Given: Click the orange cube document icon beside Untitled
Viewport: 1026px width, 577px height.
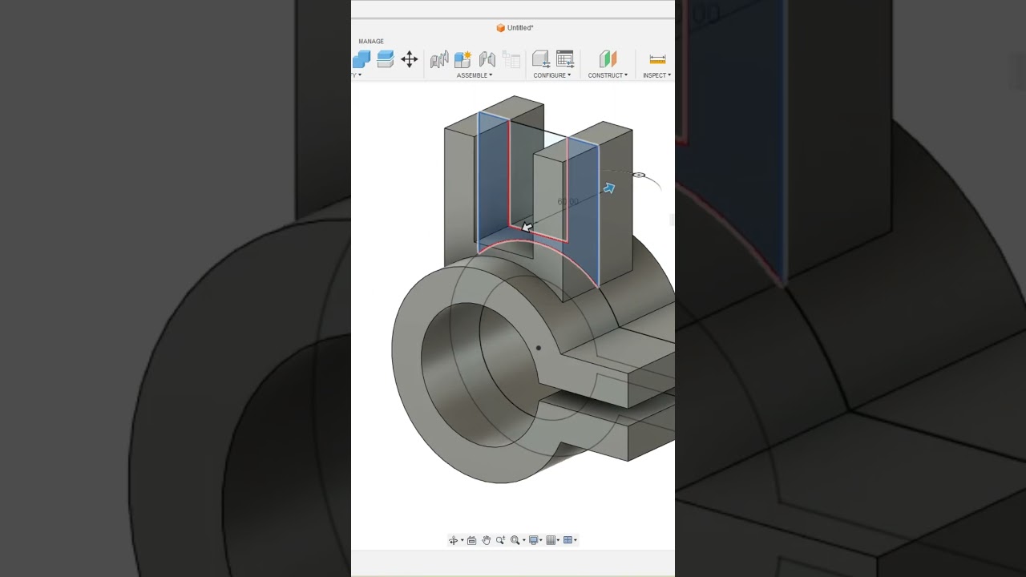Looking at the screenshot, I should [x=500, y=28].
